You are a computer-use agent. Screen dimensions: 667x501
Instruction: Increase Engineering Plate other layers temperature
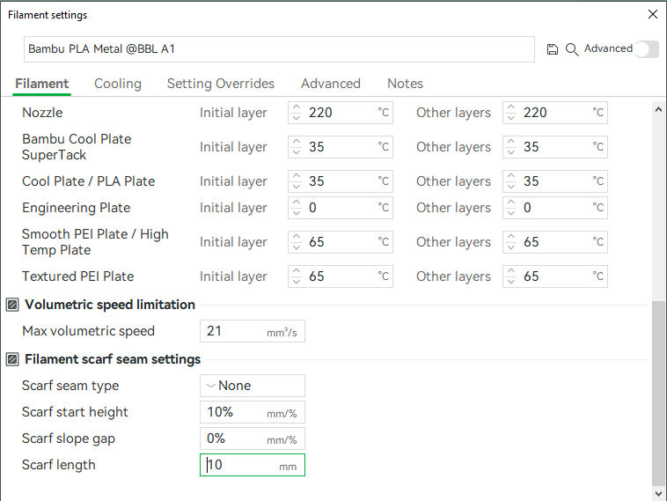point(511,203)
